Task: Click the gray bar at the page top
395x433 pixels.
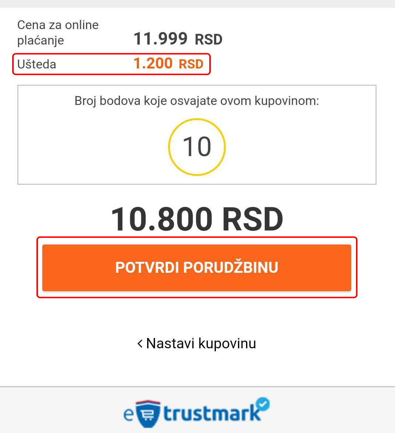Action: 197,3
